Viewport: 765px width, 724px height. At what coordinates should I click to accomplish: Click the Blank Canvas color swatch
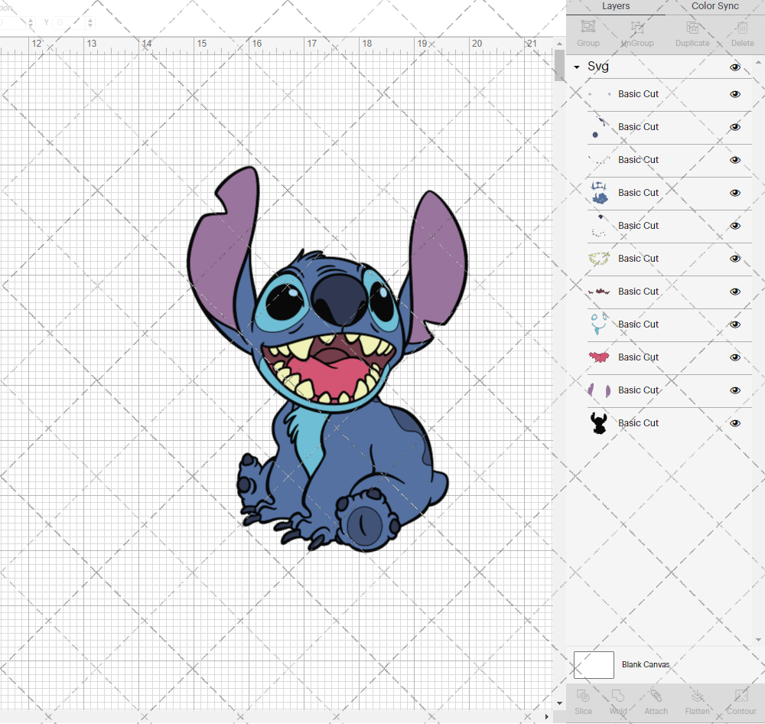point(594,664)
